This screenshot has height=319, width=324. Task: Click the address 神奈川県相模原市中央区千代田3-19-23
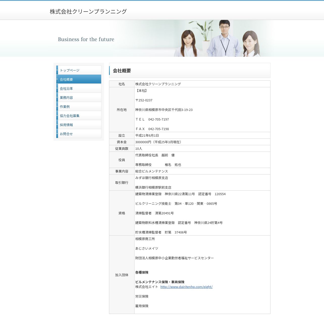[x=164, y=110]
